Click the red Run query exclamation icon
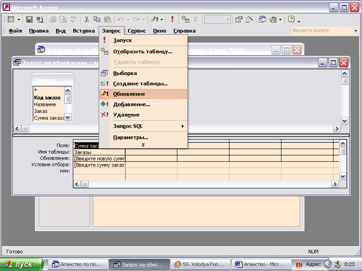 point(172,19)
